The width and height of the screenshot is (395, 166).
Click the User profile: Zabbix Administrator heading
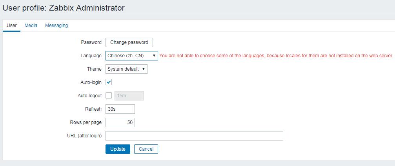[64, 7]
